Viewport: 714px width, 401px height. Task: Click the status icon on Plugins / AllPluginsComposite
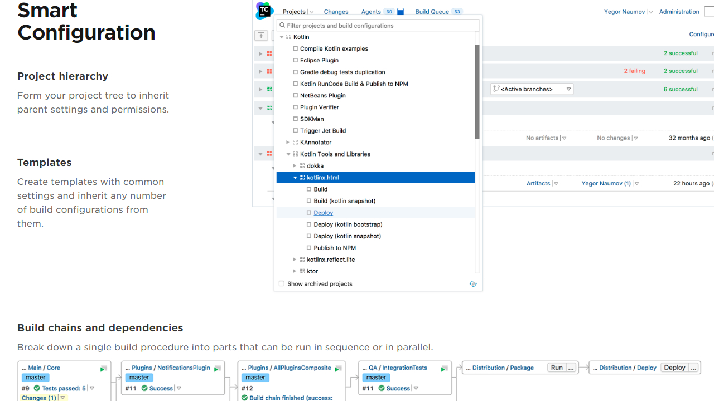(338, 369)
